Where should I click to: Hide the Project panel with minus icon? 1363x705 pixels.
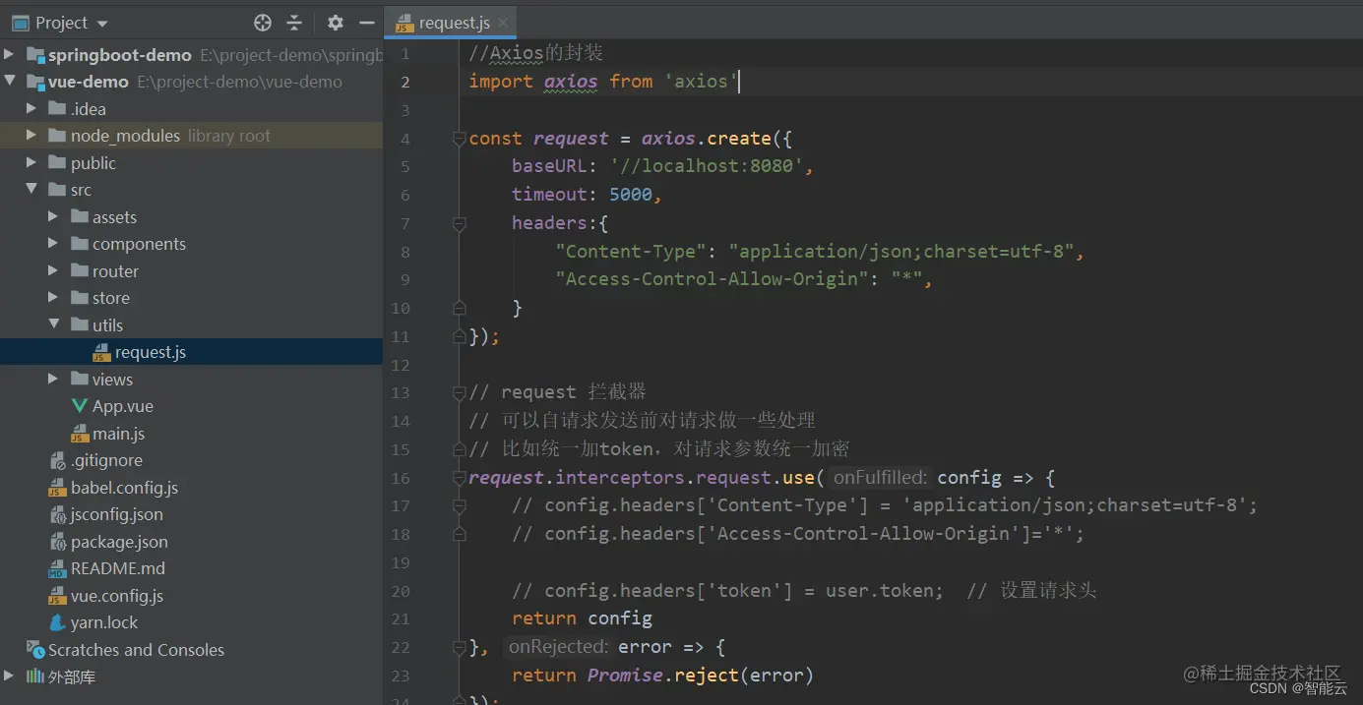[x=367, y=23]
